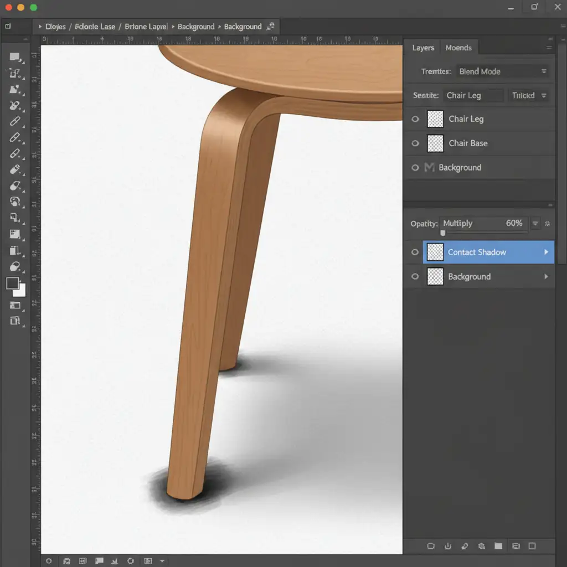This screenshot has height=567, width=567.
Task: Expand the Contact Shadow layer arrow
Action: 546,252
